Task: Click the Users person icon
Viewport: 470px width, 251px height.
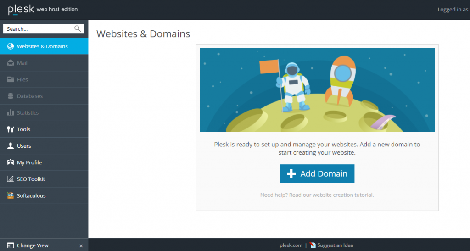Action: point(10,146)
